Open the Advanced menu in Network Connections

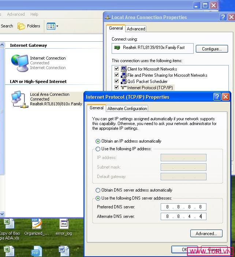(16, 14)
